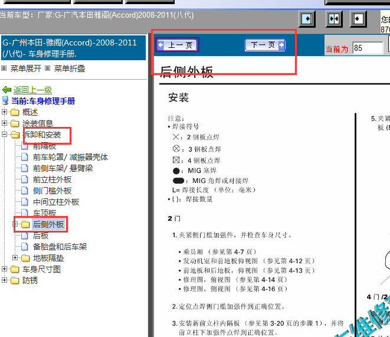Viewport: 390px width, 337px height.
Task: Open the 涂装信息 folder
Action: [38, 123]
